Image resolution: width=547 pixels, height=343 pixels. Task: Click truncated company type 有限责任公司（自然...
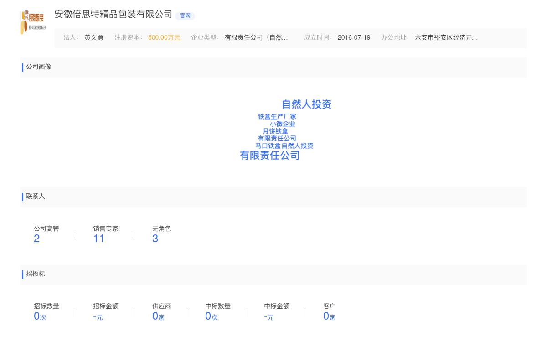[x=256, y=38]
